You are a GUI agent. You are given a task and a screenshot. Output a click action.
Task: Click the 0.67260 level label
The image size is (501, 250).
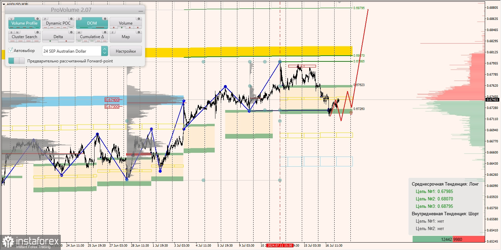(359, 109)
